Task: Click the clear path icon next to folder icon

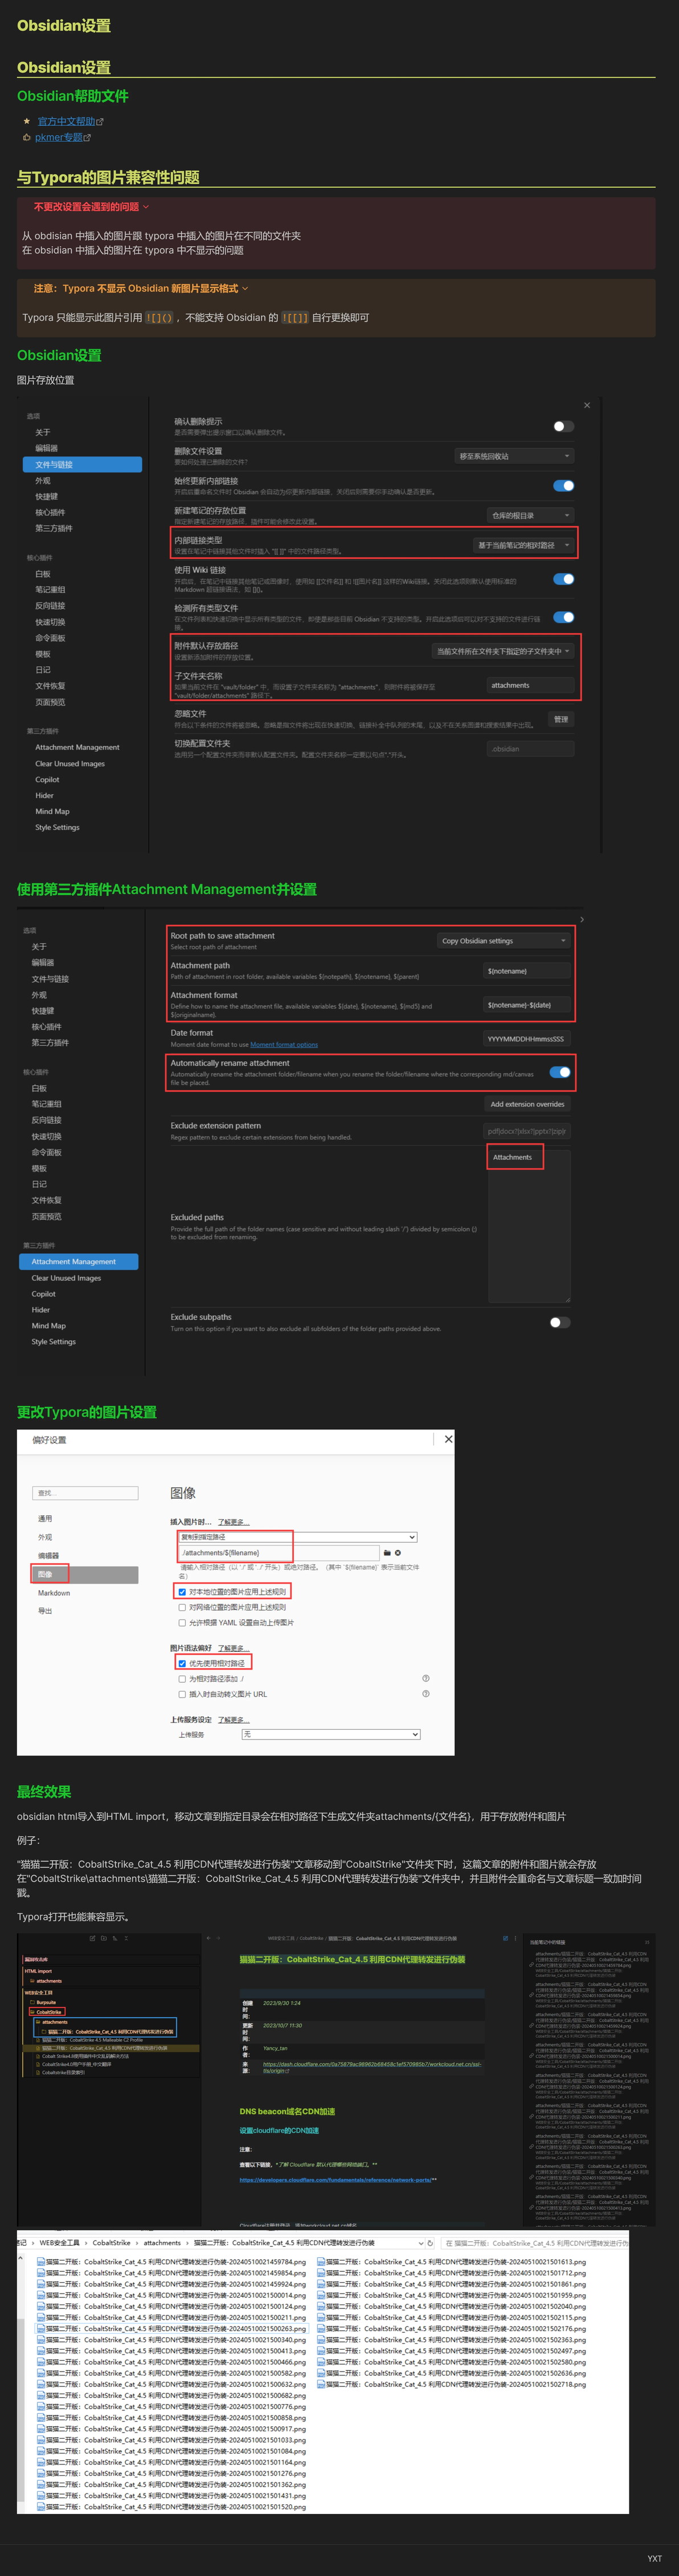Action: pyautogui.click(x=398, y=1553)
